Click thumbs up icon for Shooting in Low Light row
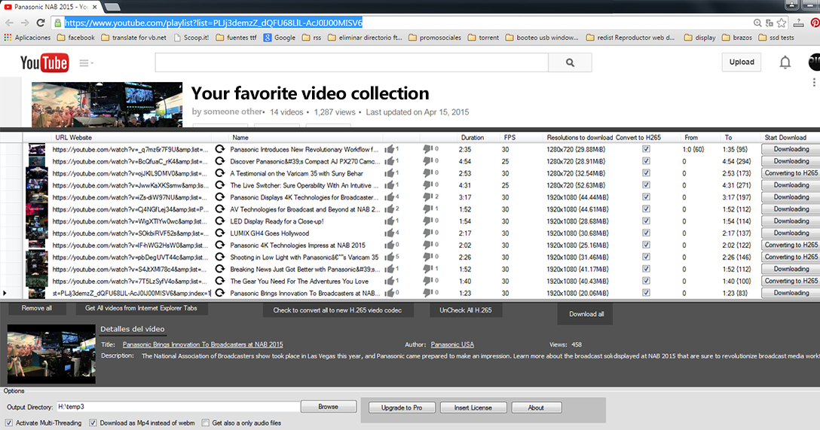This screenshot has height=430, width=820. click(389, 257)
